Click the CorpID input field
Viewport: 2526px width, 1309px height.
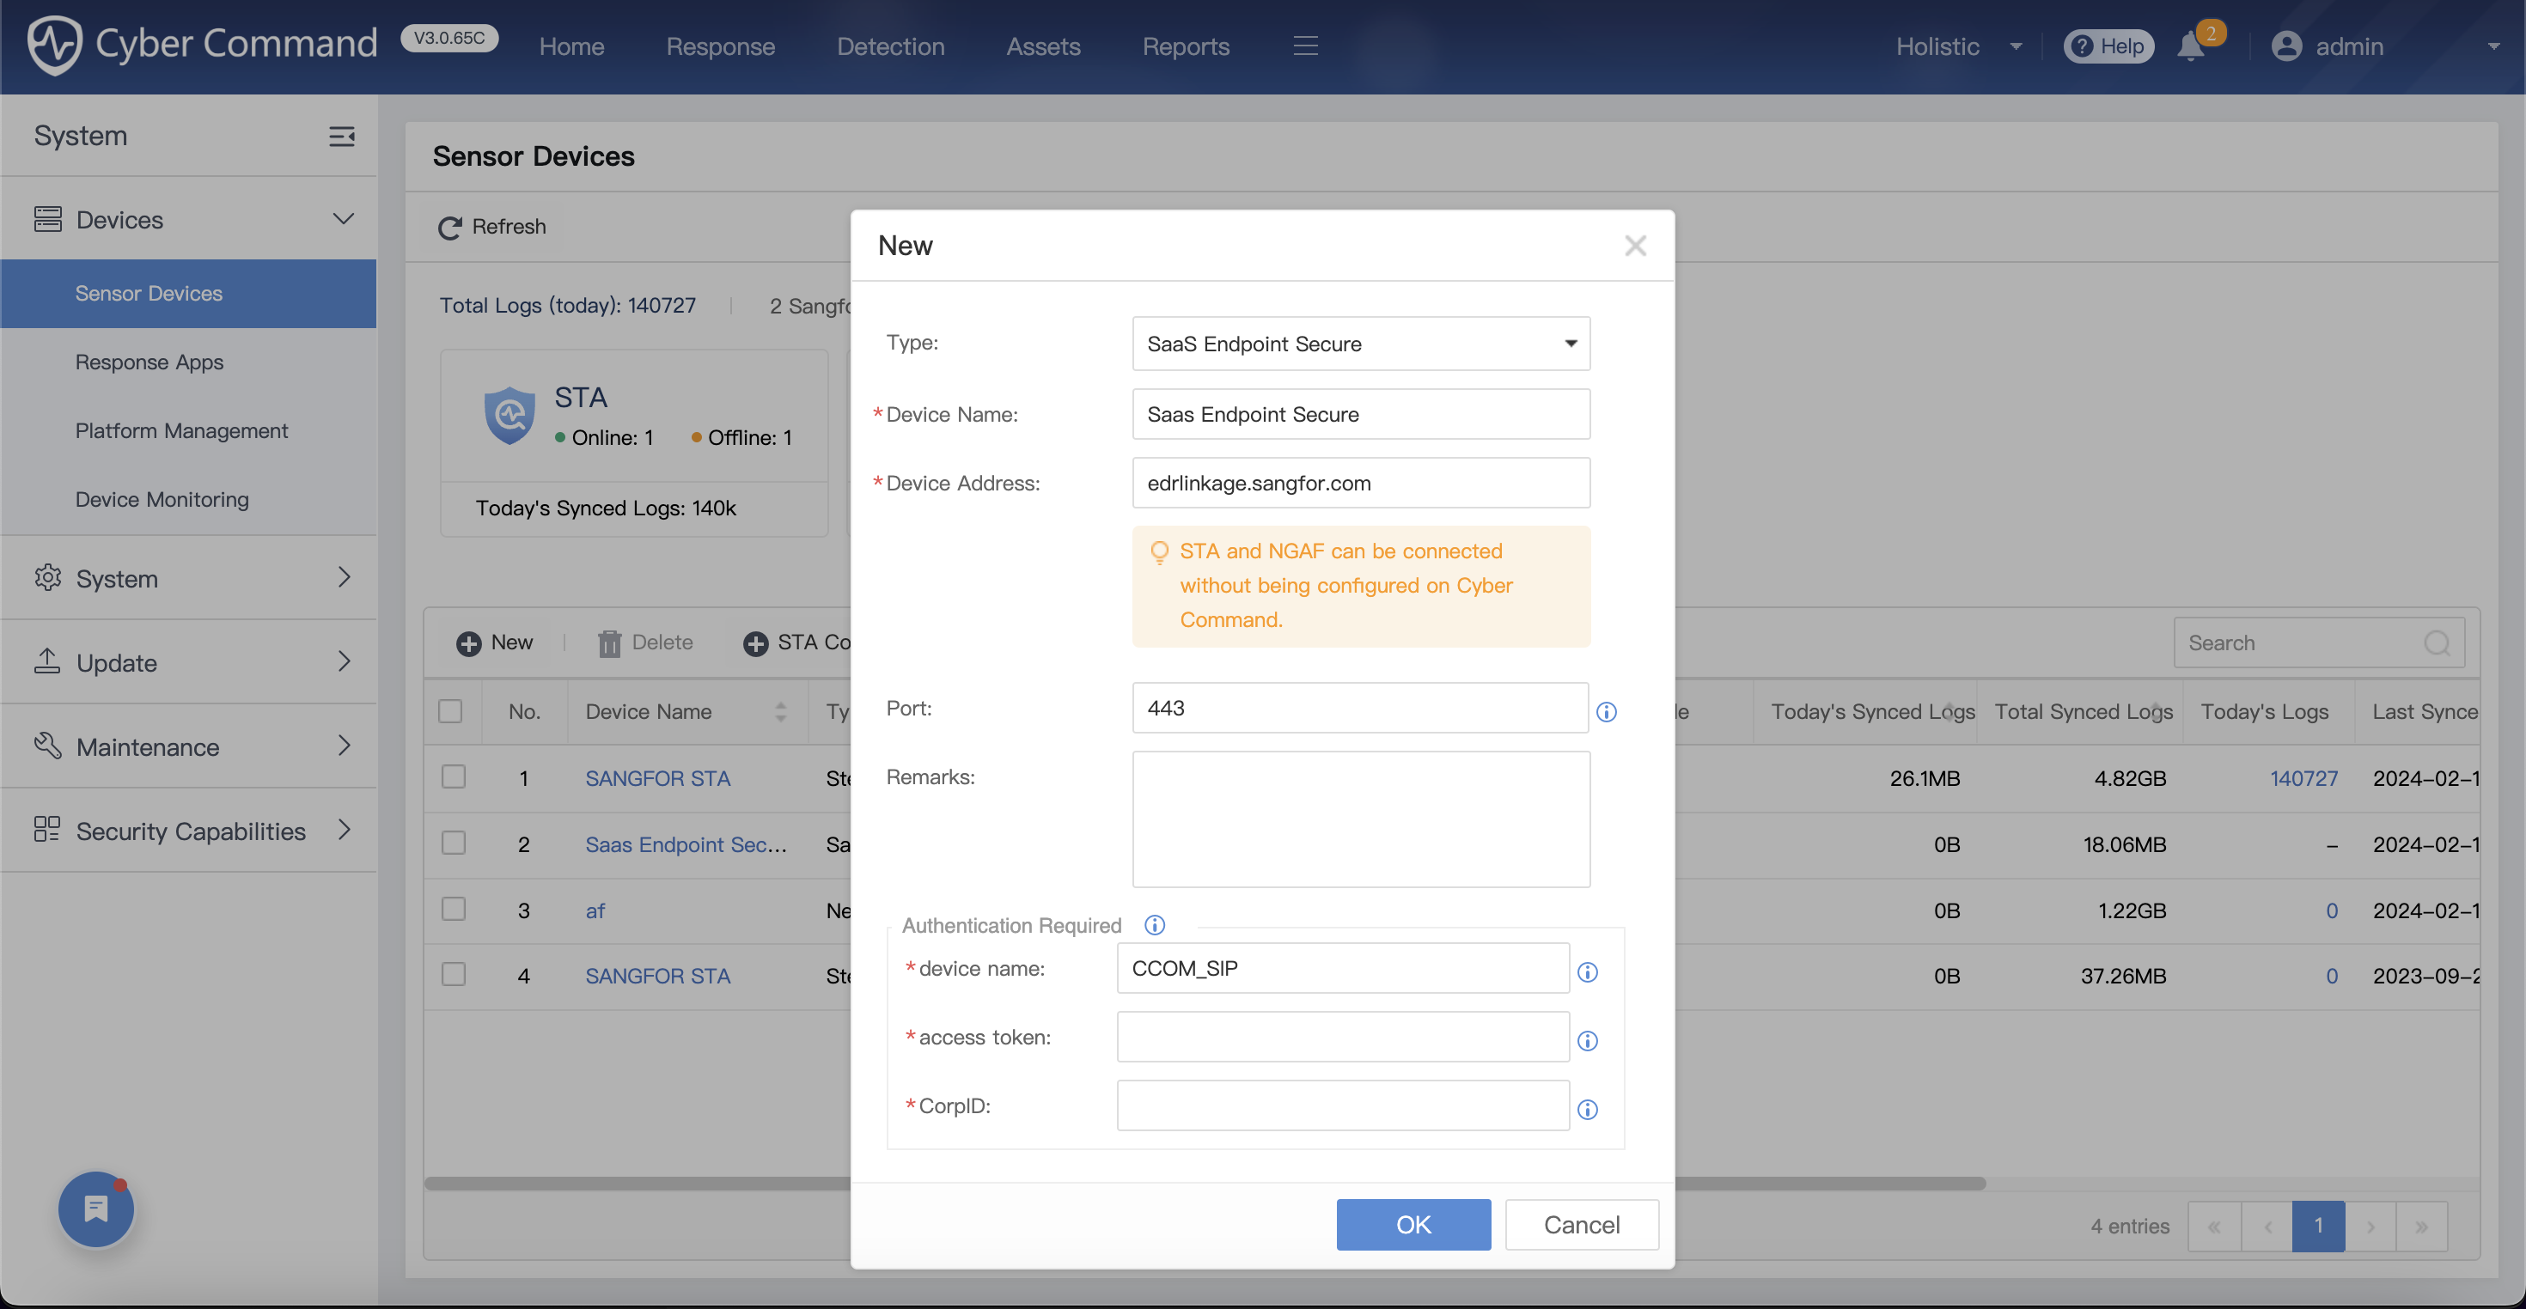click(x=1342, y=1105)
